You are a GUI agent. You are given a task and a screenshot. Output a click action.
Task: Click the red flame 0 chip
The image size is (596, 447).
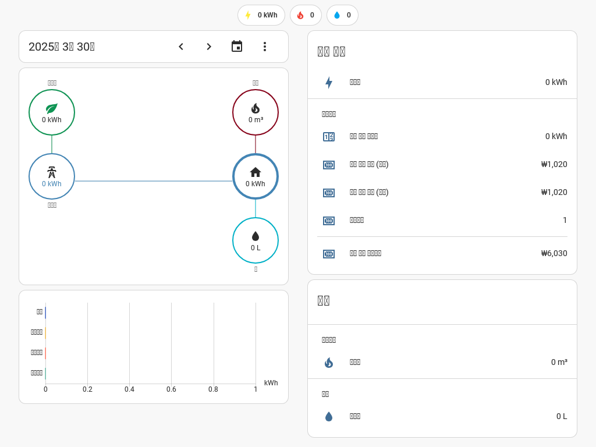pyautogui.click(x=306, y=15)
